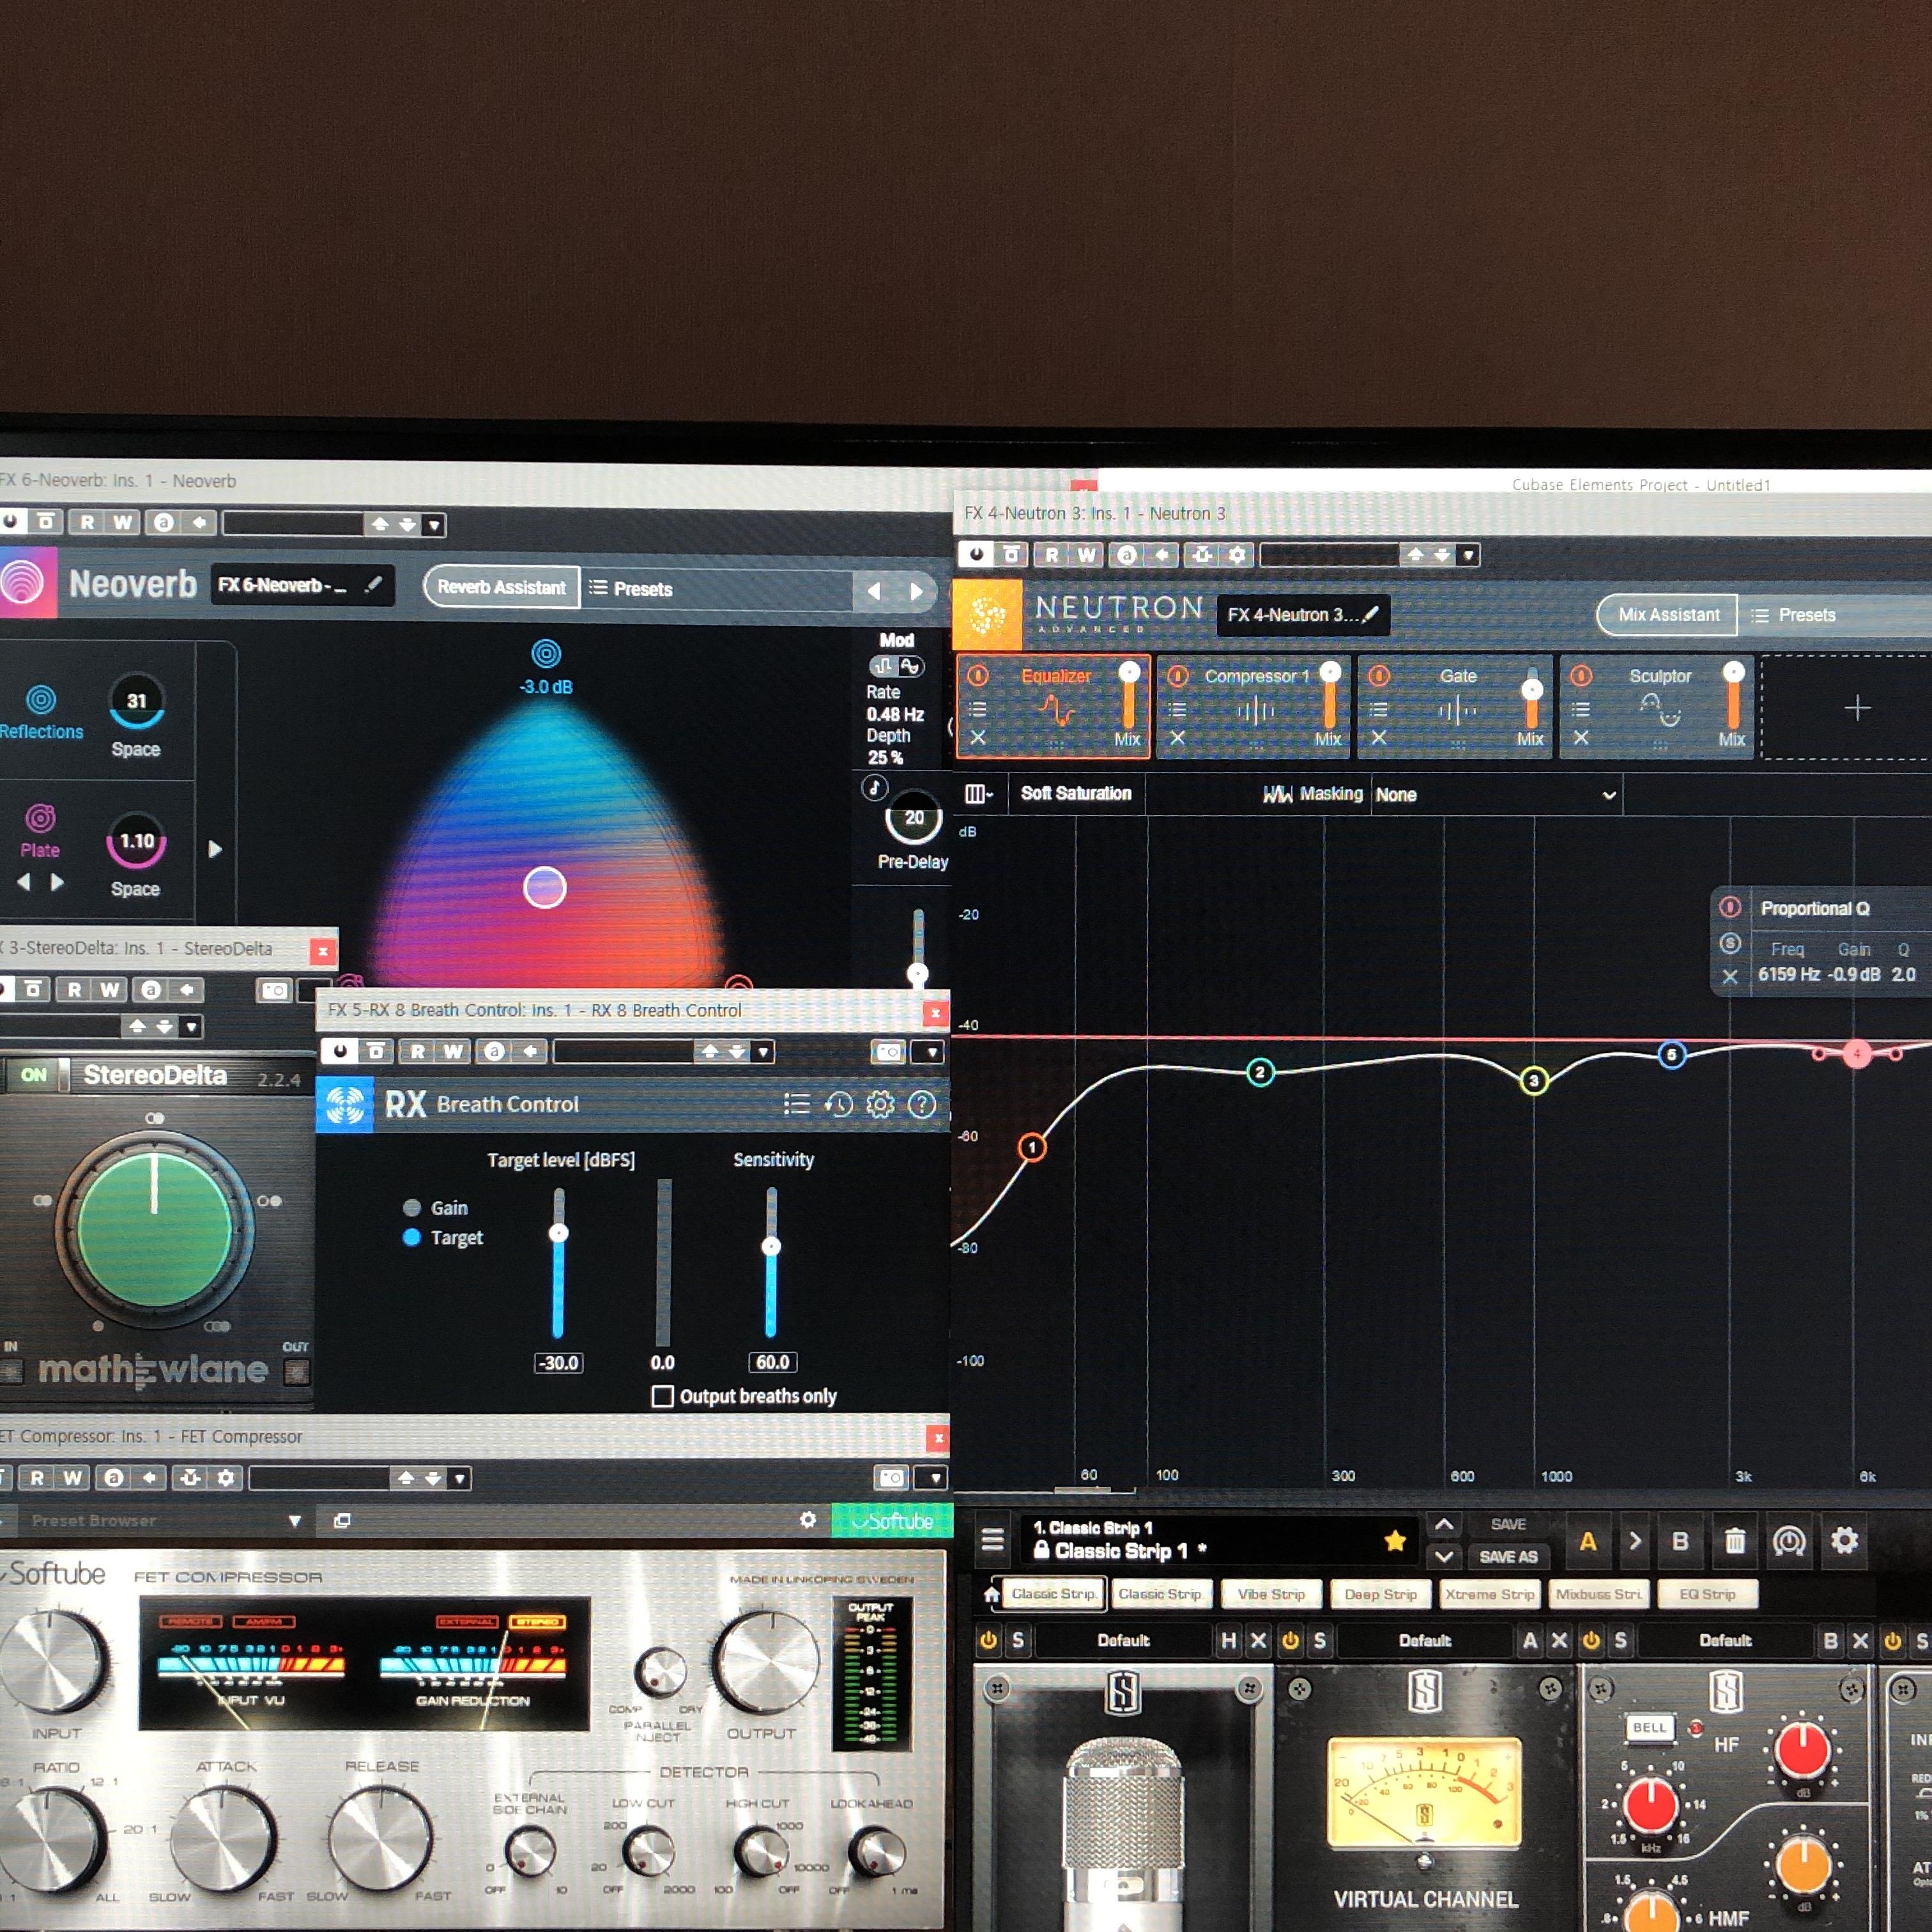Open Neoverb Reverb Assistant
This screenshot has width=1932, height=1932.
(x=501, y=587)
